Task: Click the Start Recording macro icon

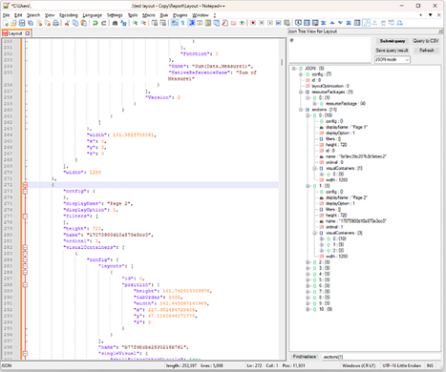Action: (253, 23)
